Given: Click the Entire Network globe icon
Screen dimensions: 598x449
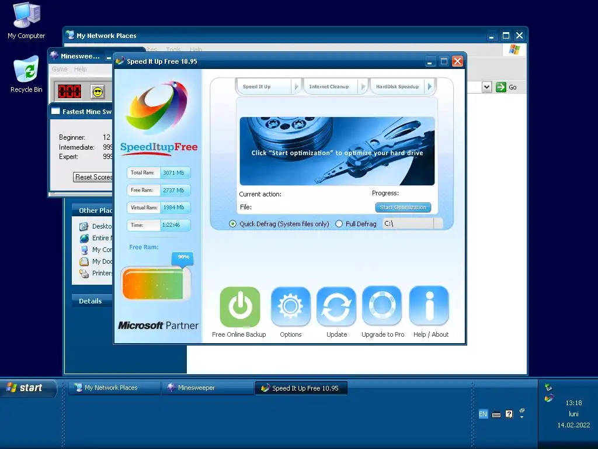Looking at the screenshot, I should click(x=84, y=239).
